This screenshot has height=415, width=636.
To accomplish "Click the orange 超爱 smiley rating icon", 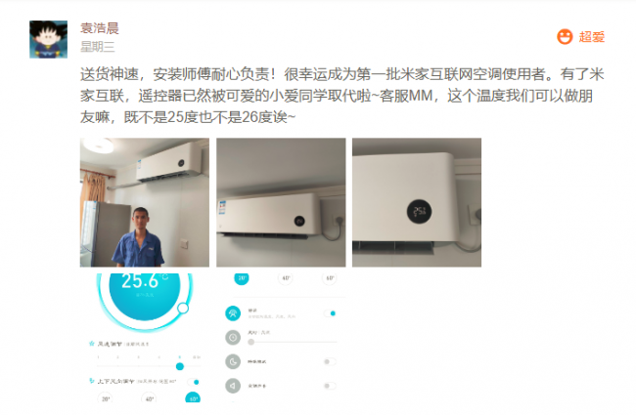I will 565,37.
